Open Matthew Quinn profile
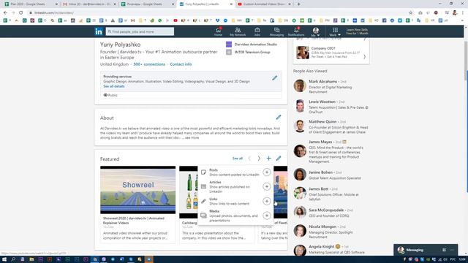The image size is (468, 263). (322, 122)
